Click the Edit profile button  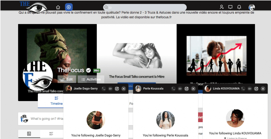pyautogui.click(x=67, y=79)
